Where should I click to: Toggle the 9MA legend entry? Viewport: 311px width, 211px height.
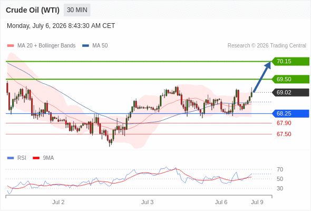pos(43,158)
